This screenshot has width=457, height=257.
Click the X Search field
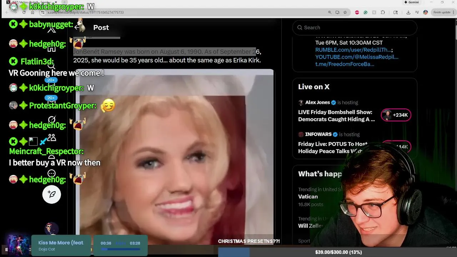(x=355, y=27)
